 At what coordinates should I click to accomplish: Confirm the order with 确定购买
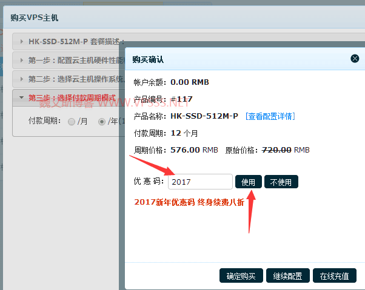click(x=241, y=276)
